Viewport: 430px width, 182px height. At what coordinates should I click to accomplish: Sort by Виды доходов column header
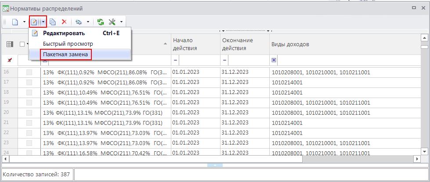point(345,44)
